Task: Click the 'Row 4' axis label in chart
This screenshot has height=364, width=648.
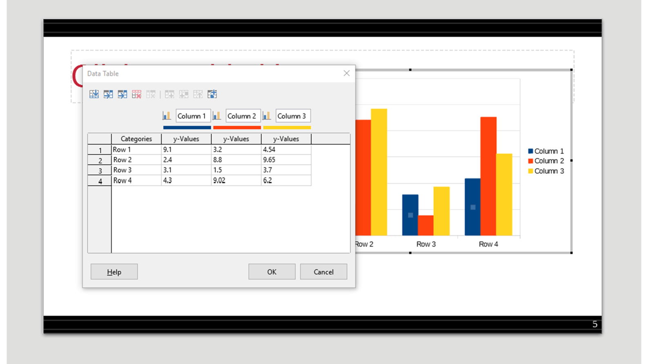Action: click(488, 244)
